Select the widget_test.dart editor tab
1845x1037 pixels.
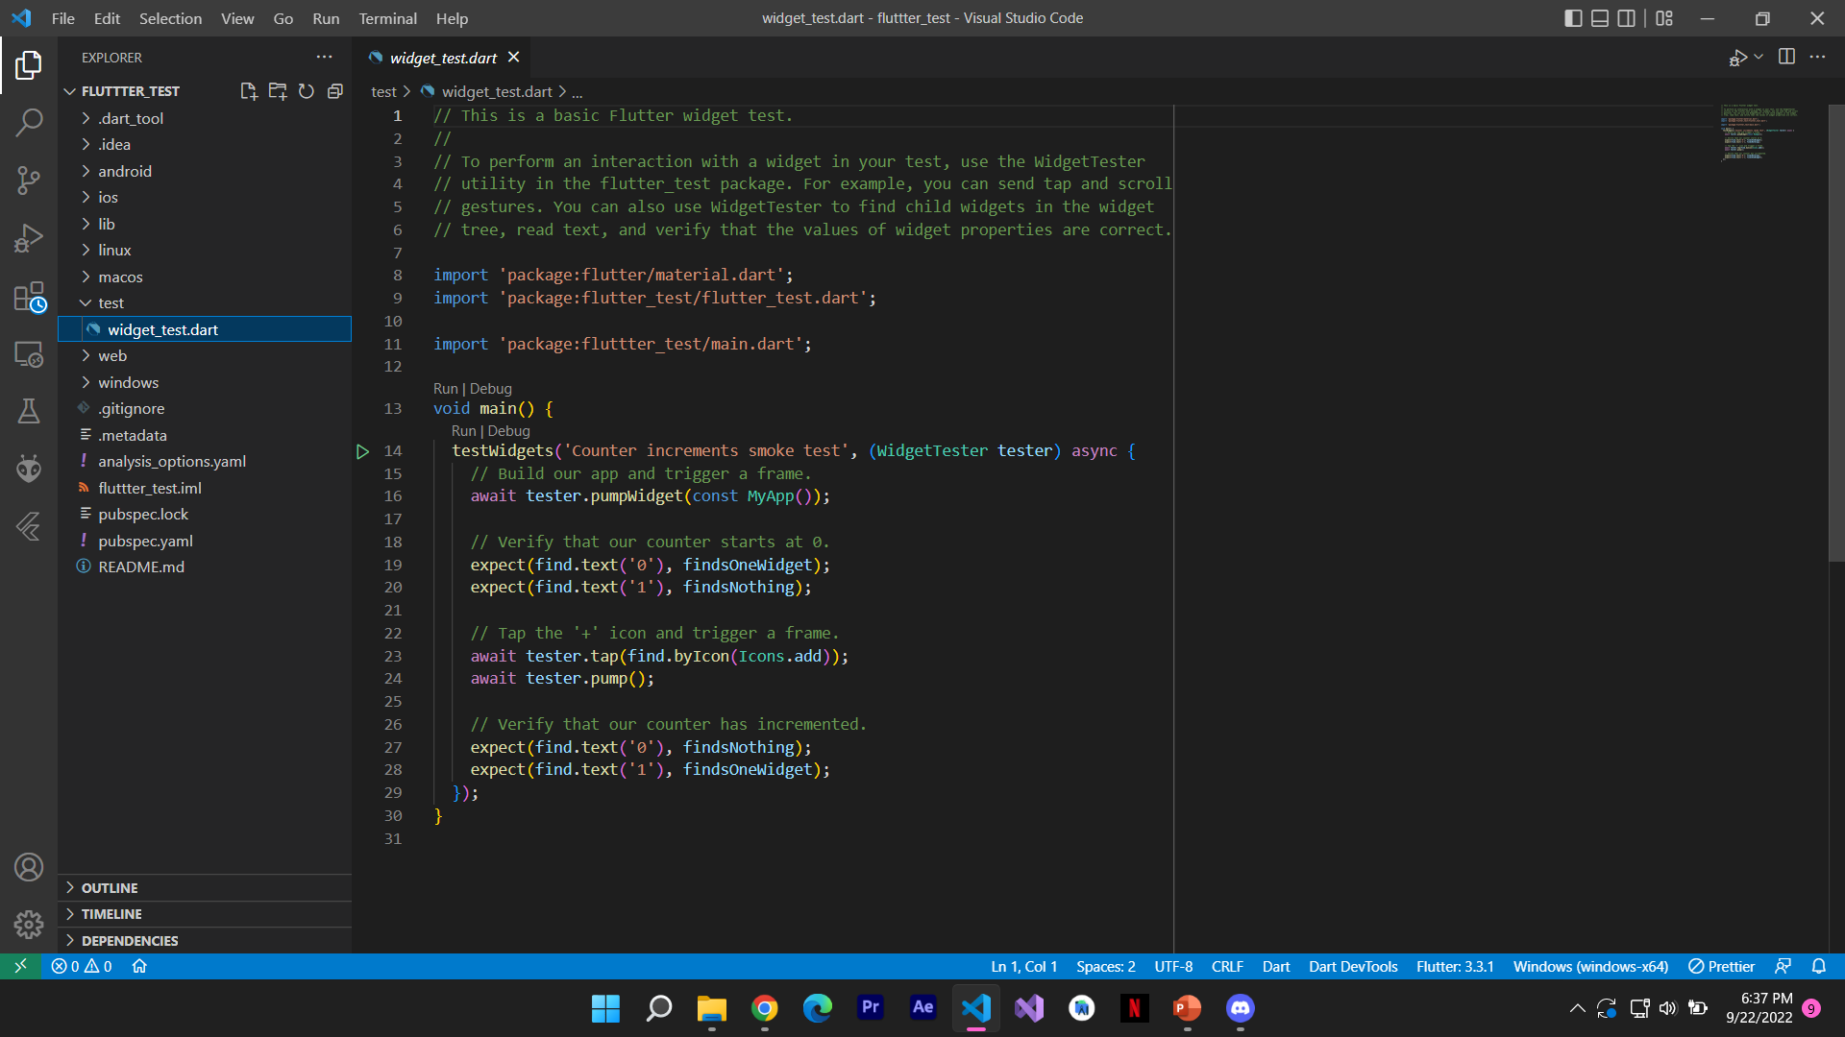tap(442, 58)
